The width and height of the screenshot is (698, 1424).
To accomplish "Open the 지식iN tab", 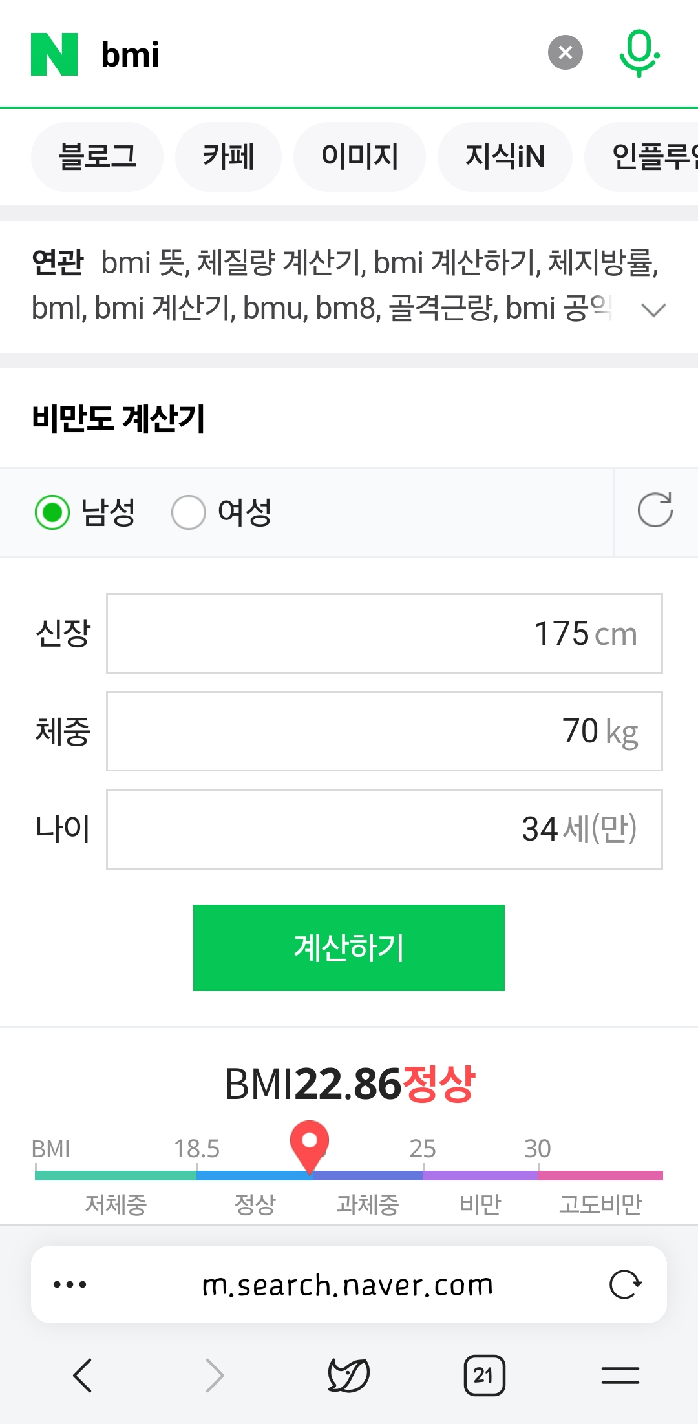I will coord(505,157).
